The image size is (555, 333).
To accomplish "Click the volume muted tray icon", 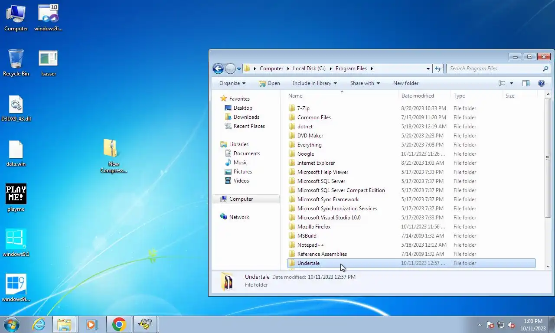I will [512, 325].
